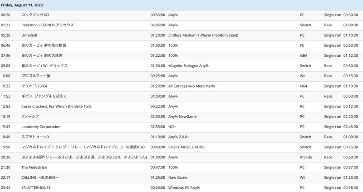Click the マリオゴルフ64 game title
The width and height of the screenshot is (363, 192).
(34, 86)
